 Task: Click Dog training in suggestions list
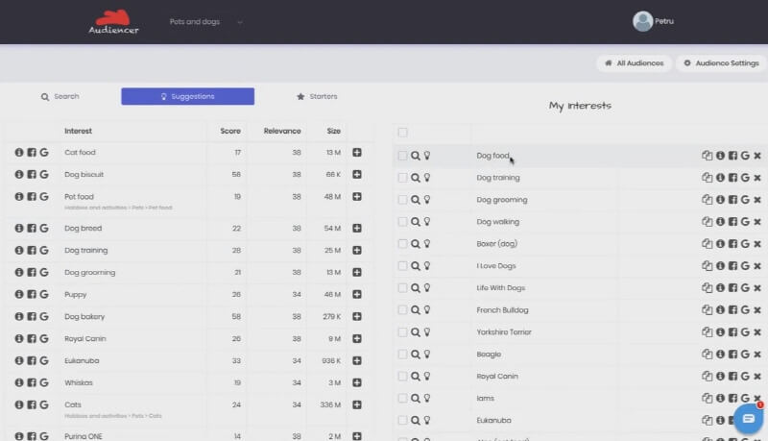(x=86, y=251)
